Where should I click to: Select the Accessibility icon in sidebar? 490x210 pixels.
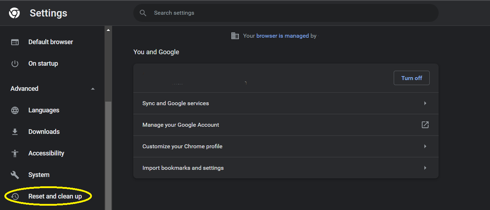tap(15, 153)
